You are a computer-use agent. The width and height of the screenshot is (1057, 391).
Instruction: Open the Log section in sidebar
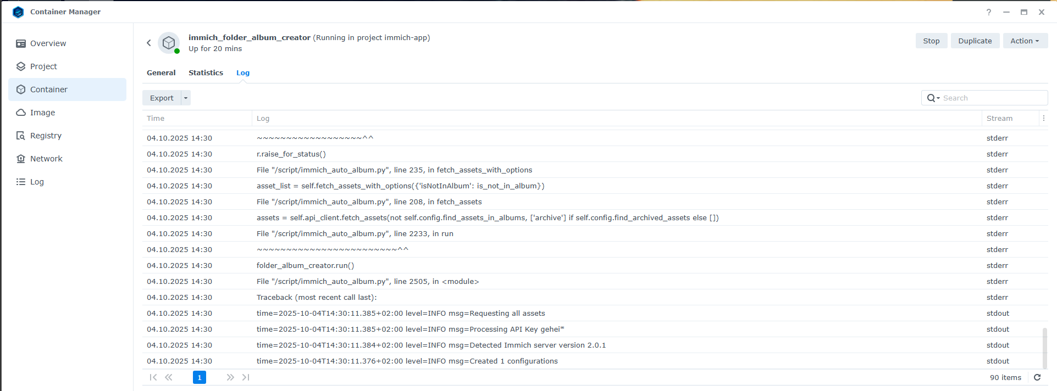click(37, 182)
